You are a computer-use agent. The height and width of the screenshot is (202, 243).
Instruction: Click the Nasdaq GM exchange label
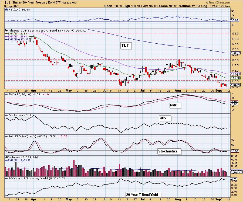[69, 3]
